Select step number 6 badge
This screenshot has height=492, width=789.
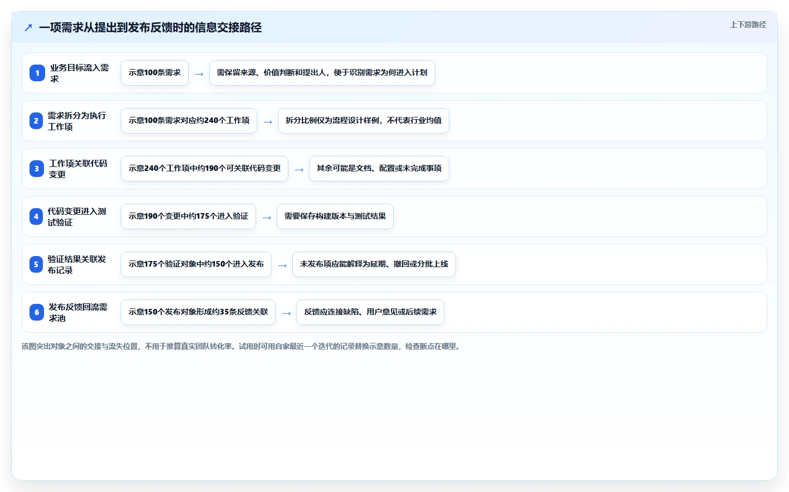pos(37,312)
